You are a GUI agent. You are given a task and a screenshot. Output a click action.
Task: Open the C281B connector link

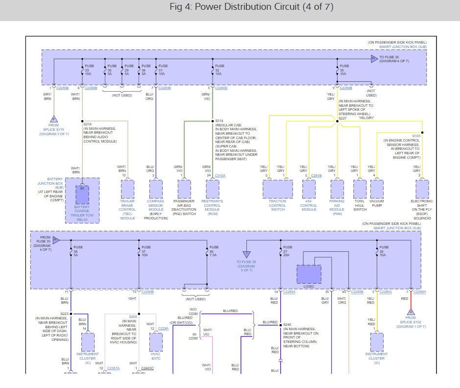click(x=316, y=176)
